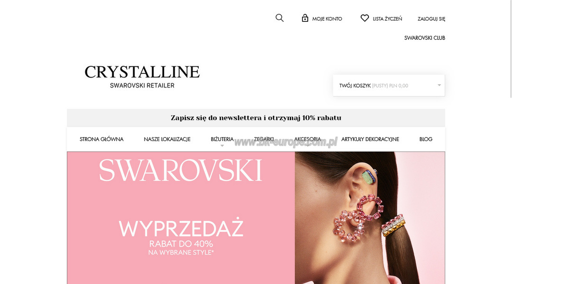Open Nasze Lokalizacje menu item
Viewport: 569px width, 284px height.
tap(167, 139)
